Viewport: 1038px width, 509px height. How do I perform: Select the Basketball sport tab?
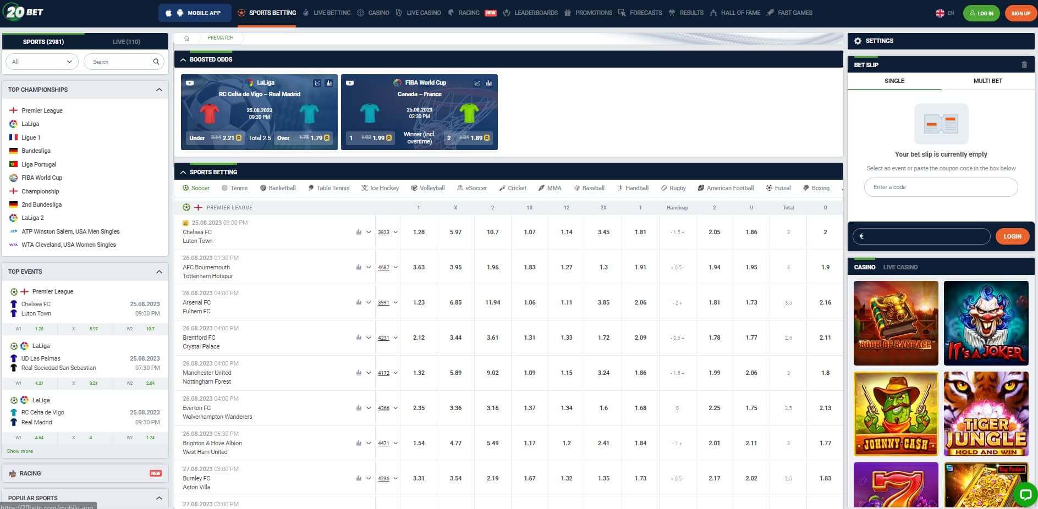(278, 188)
